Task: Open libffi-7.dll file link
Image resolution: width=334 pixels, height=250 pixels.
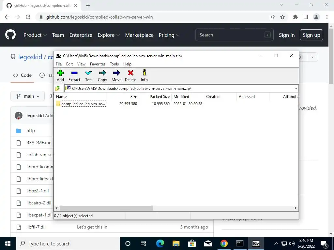Action: click(x=36, y=227)
